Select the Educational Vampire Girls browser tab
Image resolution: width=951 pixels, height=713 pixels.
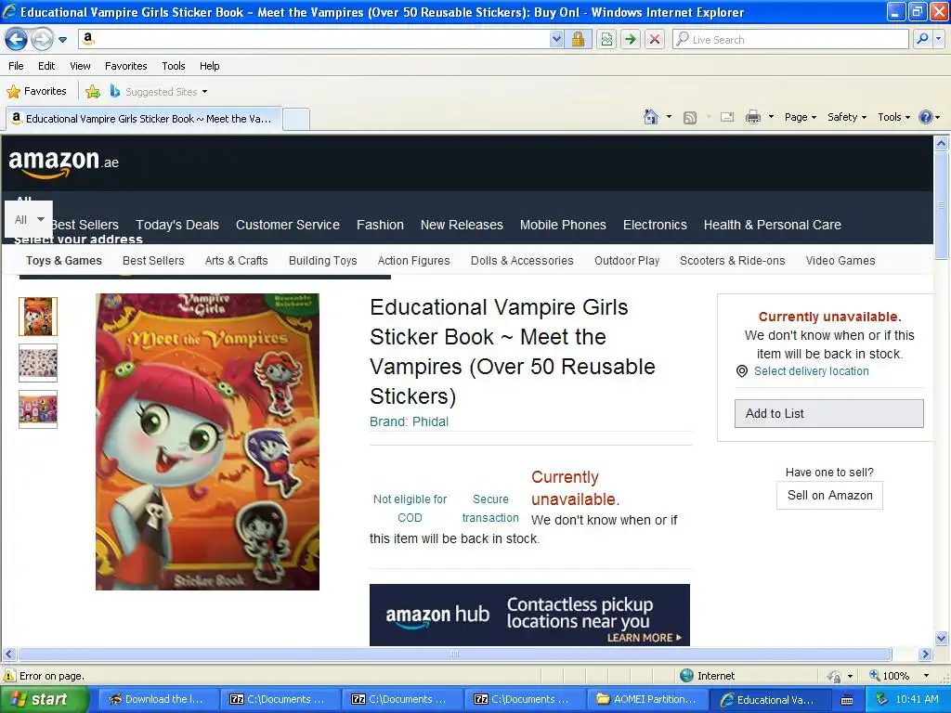tap(144, 119)
